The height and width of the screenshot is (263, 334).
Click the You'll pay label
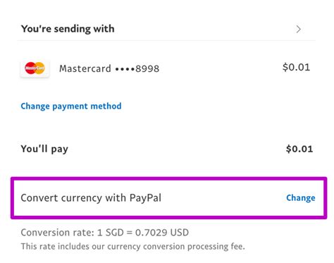click(44, 149)
